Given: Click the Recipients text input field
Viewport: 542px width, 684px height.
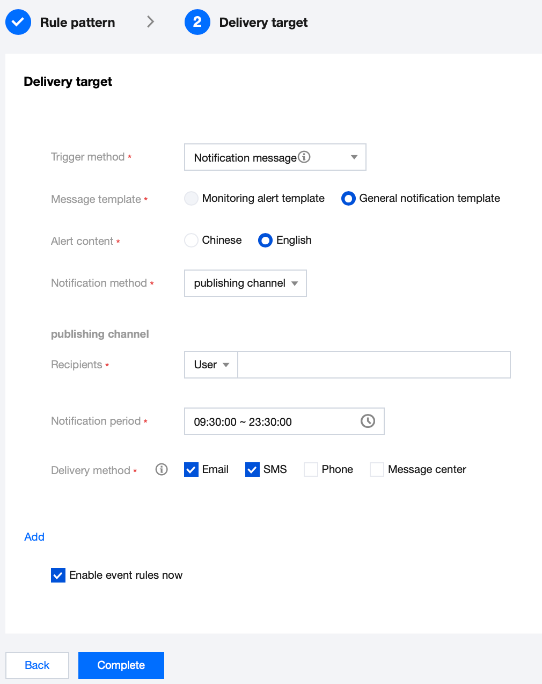Looking at the screenshot, I should (x=373, y=365).
